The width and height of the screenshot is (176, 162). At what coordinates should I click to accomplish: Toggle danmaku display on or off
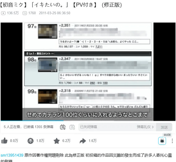coord(63,127)
